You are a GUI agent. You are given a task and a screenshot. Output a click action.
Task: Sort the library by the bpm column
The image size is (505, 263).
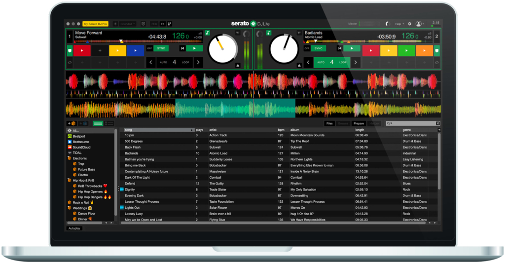click(x=281, y=130)
